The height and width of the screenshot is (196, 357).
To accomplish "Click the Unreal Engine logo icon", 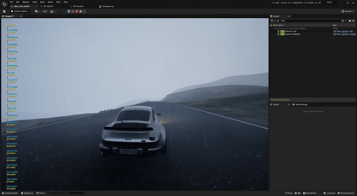I will pyautogui.click(x=4, y=4).
